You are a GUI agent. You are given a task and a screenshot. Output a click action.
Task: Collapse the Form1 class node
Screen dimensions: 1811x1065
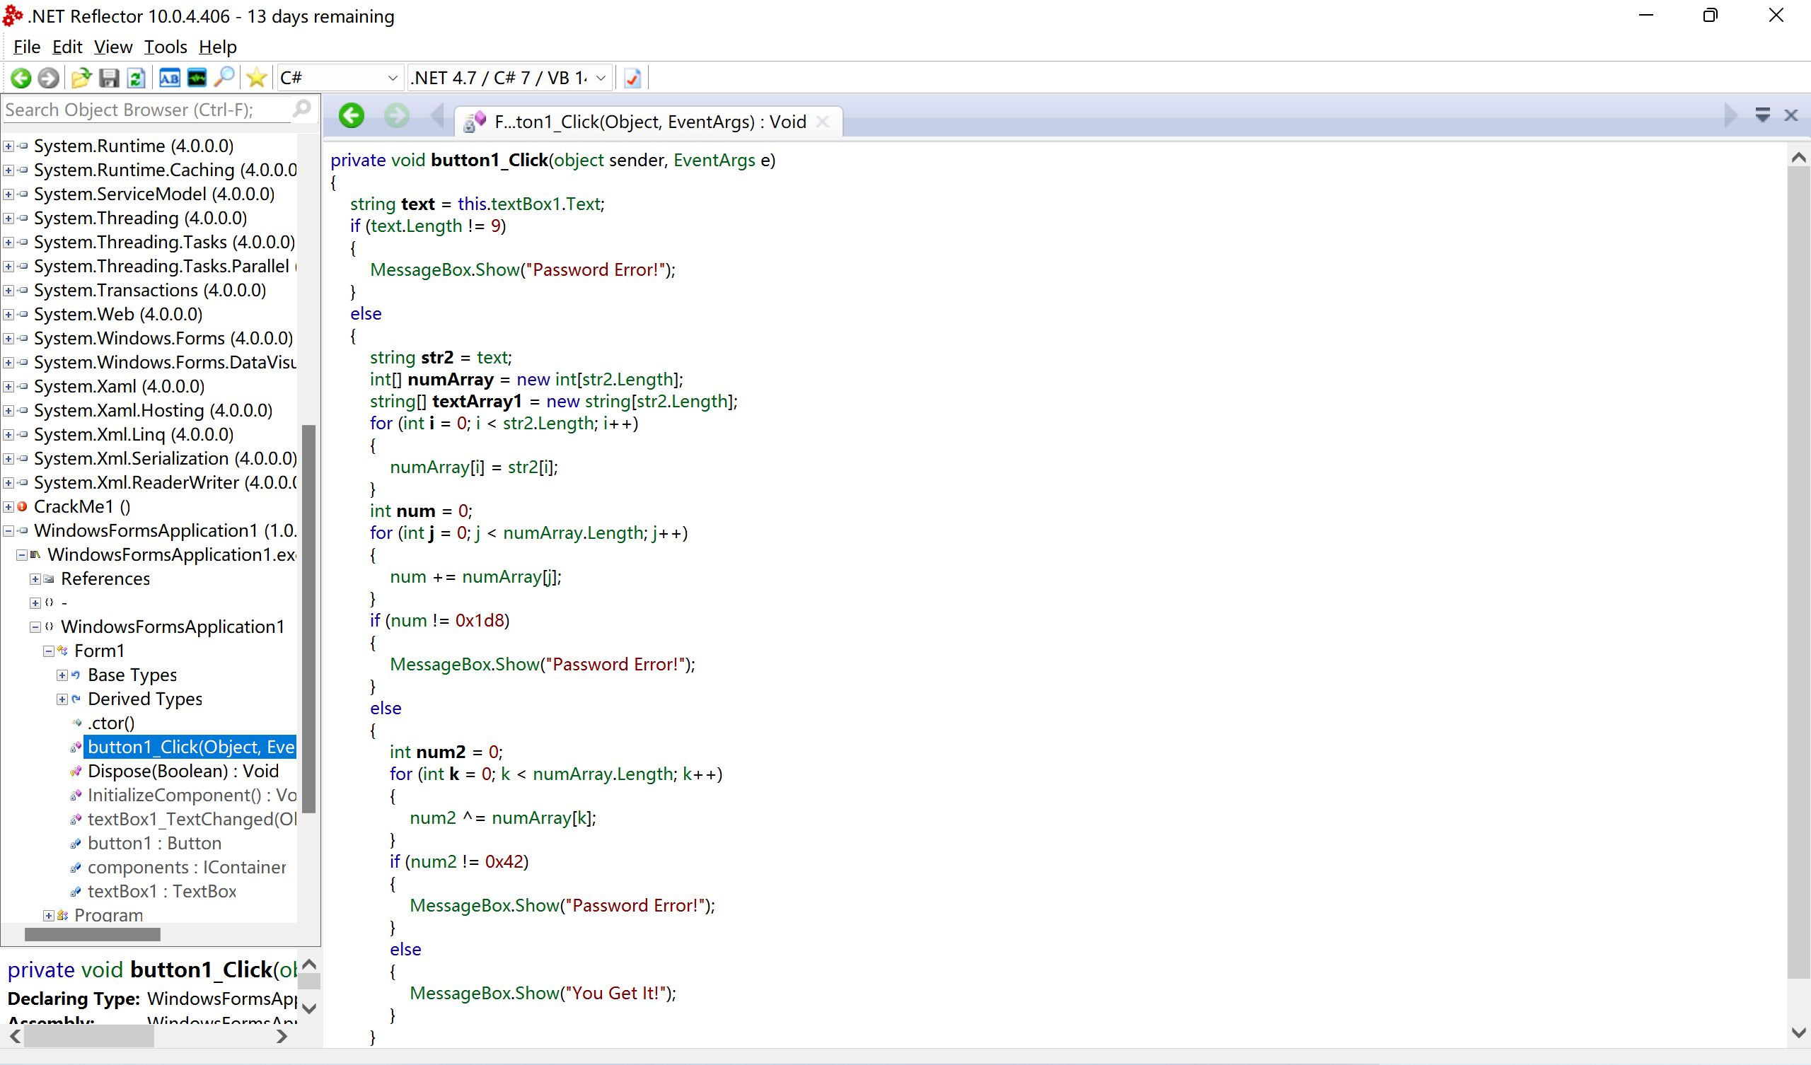click(x=49, y=651)
